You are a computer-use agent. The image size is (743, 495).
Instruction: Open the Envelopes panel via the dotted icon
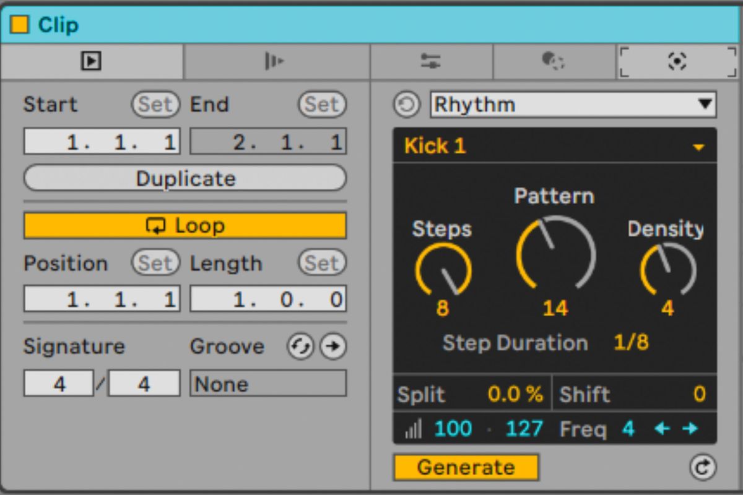coord(554,61)
